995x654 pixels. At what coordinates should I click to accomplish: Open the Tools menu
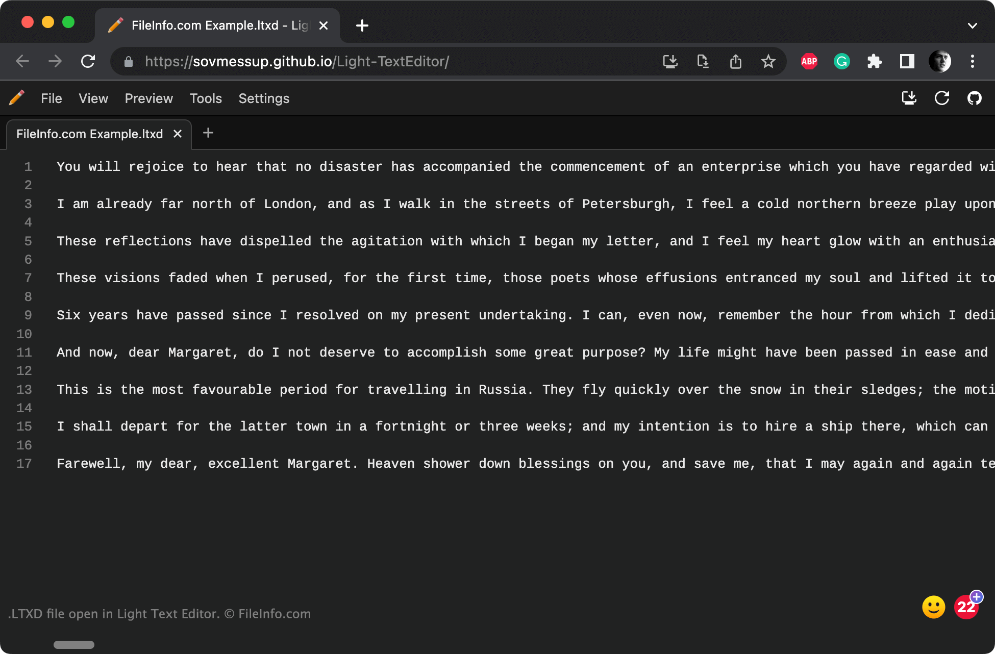point(206,98)
